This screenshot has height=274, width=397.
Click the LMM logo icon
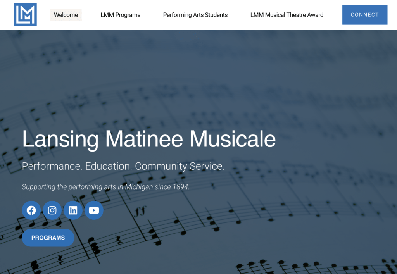[x=25, y=15]
